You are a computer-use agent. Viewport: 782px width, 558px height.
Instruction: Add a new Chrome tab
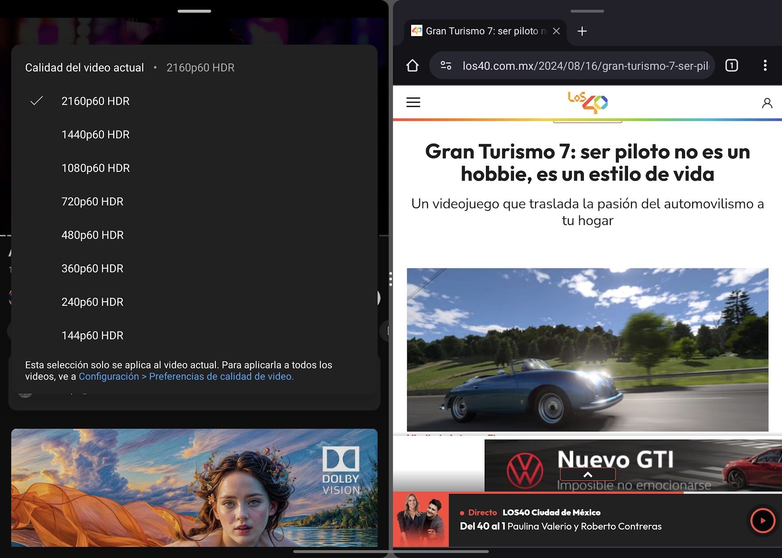coord(582,31)
